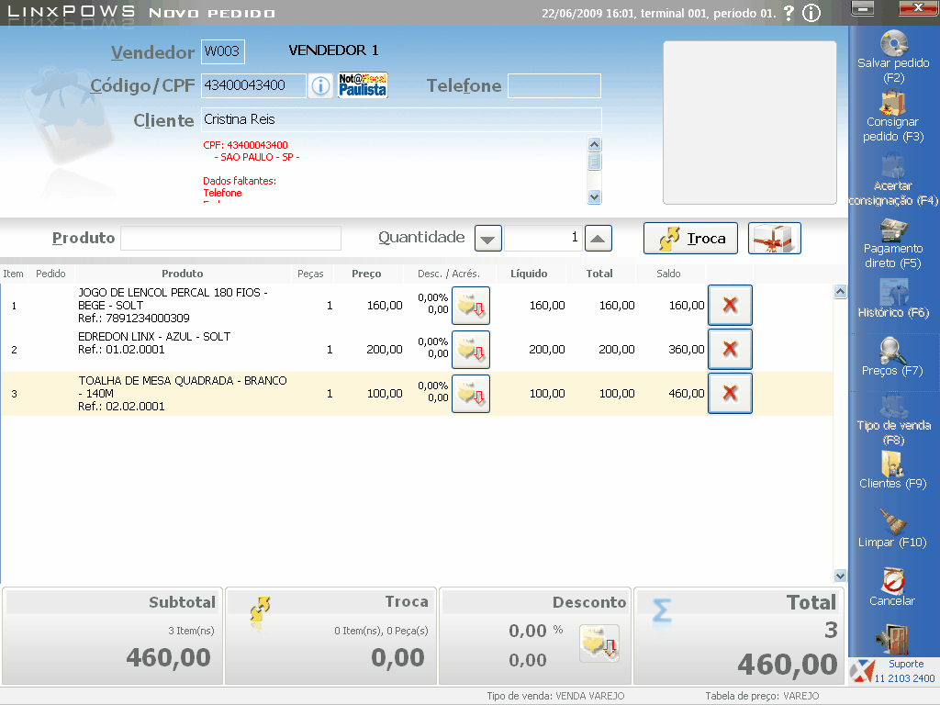Click the Cliente name field
The width and height of the screenshot is (940, 705).
(x=401, y=119)
